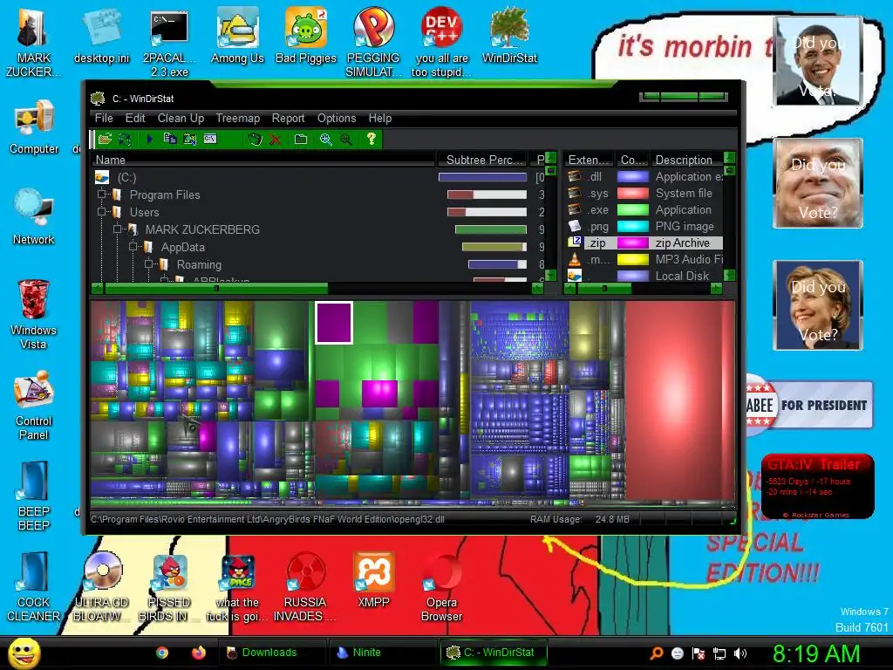
Task: Collapse the Users tree node
Action: (102, 212)
